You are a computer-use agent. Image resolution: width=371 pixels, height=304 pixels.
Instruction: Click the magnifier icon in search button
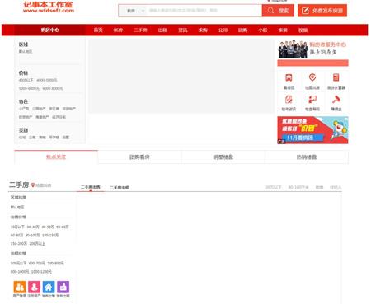(270, 11)
